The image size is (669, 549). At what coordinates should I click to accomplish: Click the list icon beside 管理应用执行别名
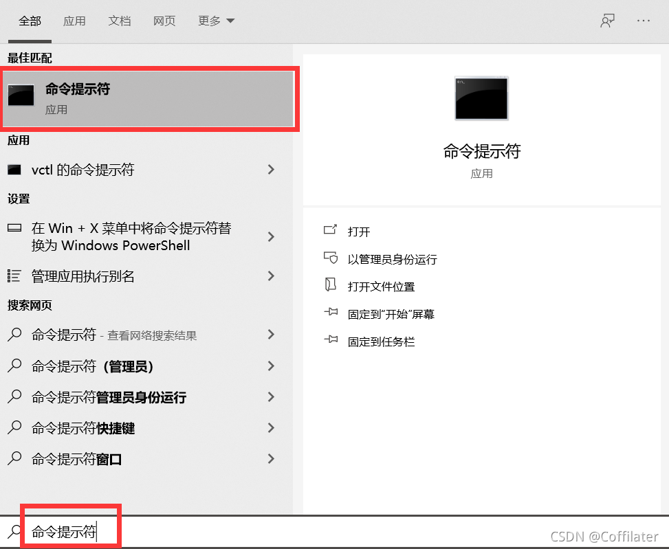click(x=14, y=276)
